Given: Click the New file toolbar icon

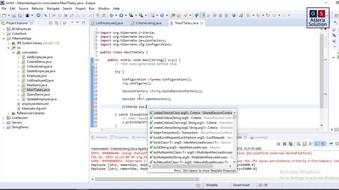Looking at the screenshot, I should click(x=4, y=15).
